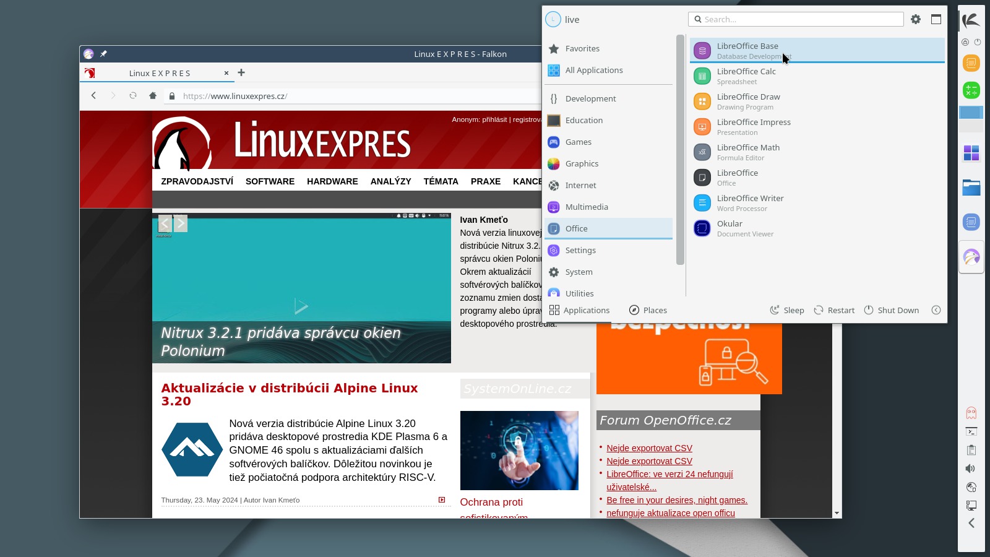Click the lock screen icon in side panel
This screenshot has height=557, width=990.
[x=965, y=42]
